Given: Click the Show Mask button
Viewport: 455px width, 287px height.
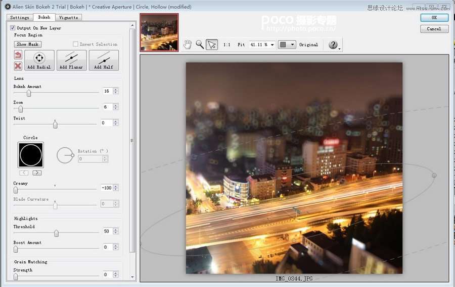Looking at the screenshot, I should tap(28, 44).
